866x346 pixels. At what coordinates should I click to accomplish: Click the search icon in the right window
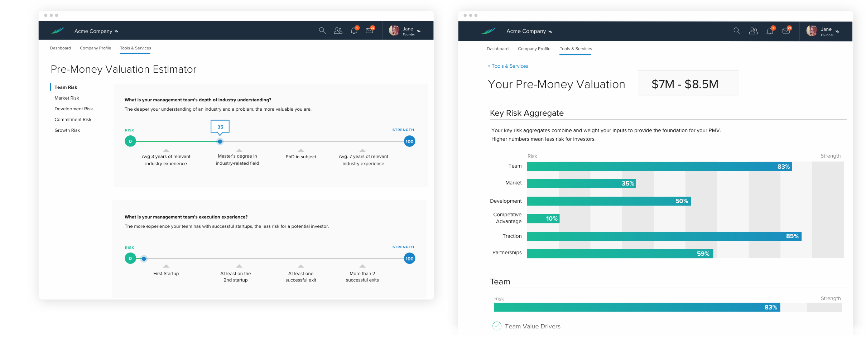point(737,31)
